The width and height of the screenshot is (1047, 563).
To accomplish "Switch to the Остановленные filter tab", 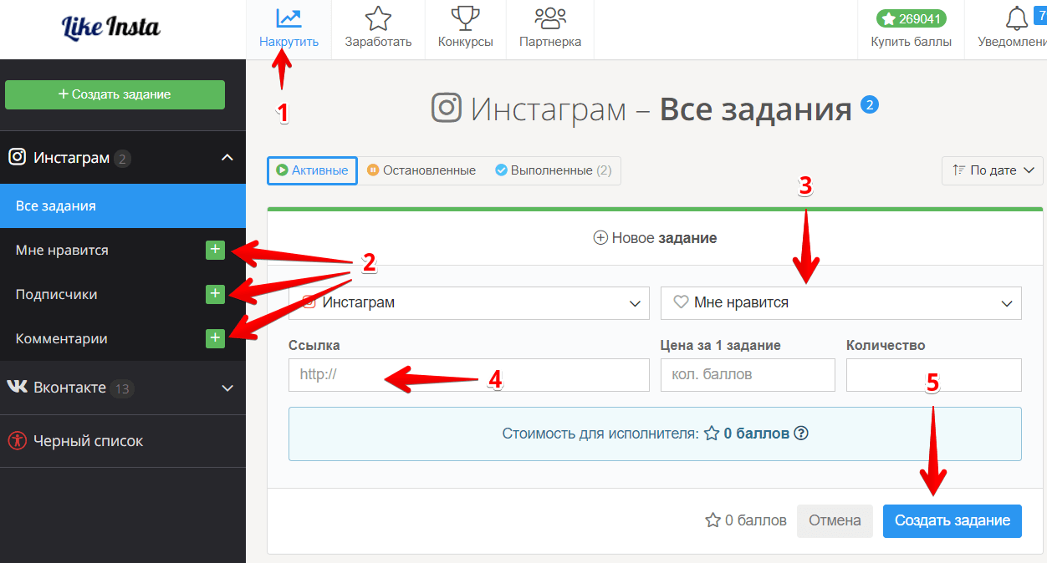I will pyautogui.click(x=421, y=170).
